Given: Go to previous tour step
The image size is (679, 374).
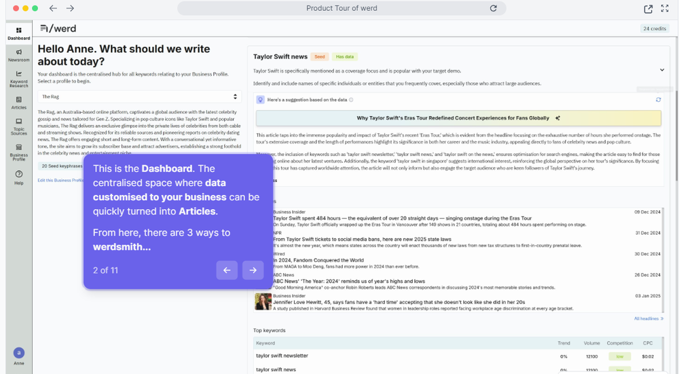Looking at the screenshot, I should point(227,270).
